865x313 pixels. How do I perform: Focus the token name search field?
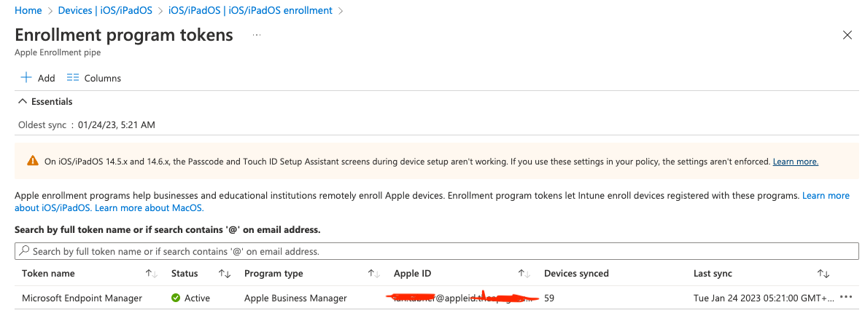[x=436, y=251]
